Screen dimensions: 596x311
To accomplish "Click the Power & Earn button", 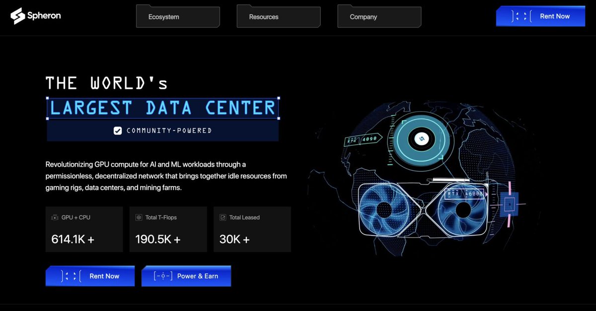I will click(186, 276).
